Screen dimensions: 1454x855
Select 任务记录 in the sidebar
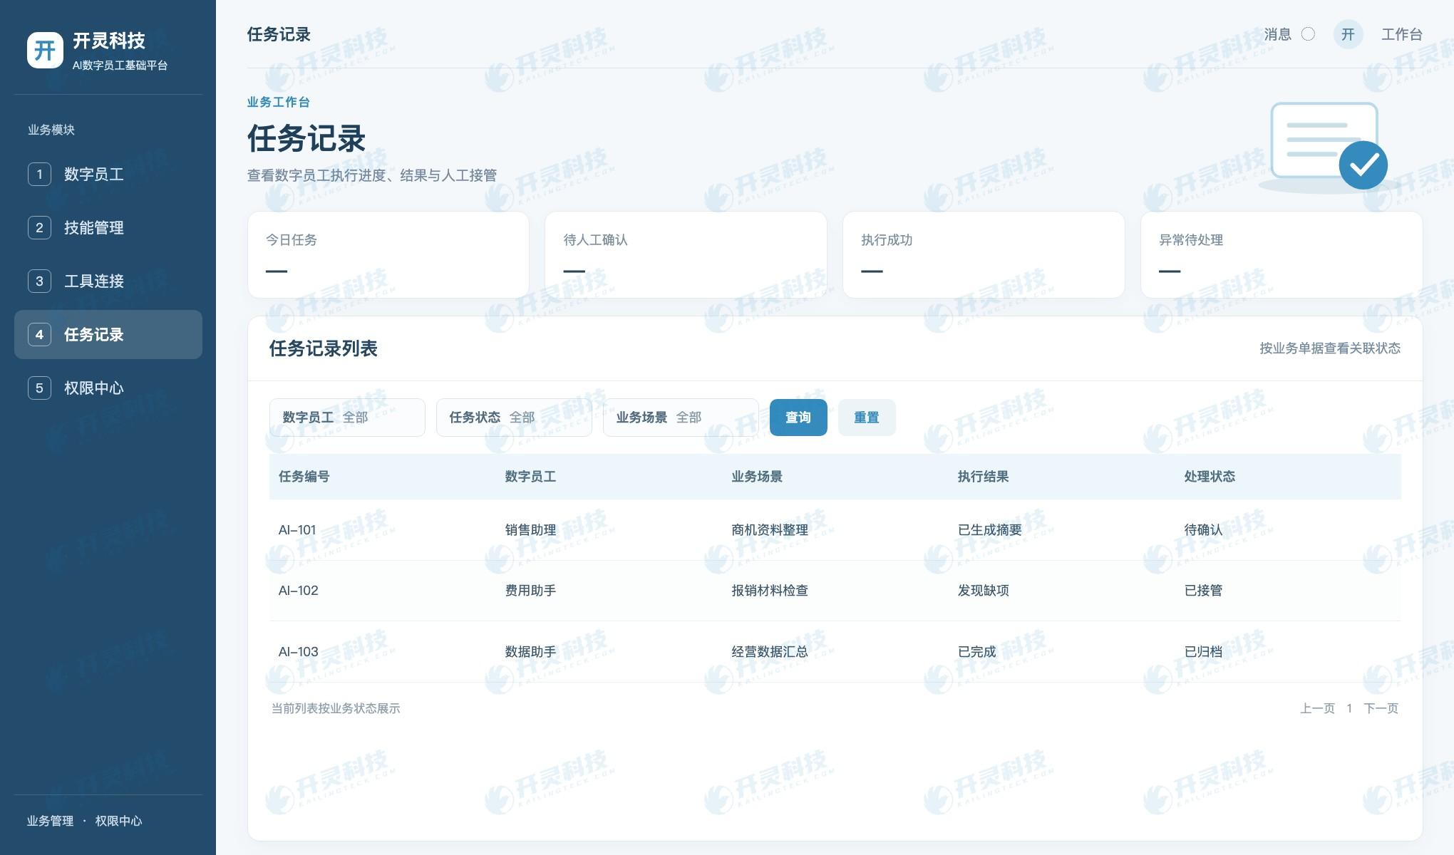point(108,334)
